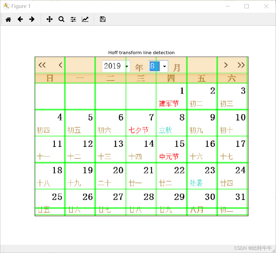Go forward to next view arrow
Viewport: 276px width, 253px height.
32,19
